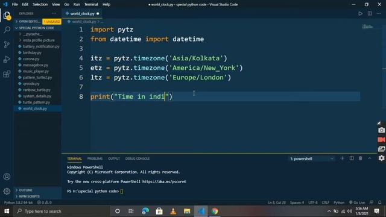Click errors and warnings count in status bar

click(44, 203)
